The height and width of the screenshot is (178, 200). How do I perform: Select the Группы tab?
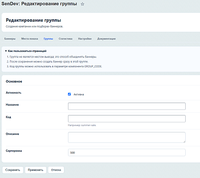click(x=48, y=39)
